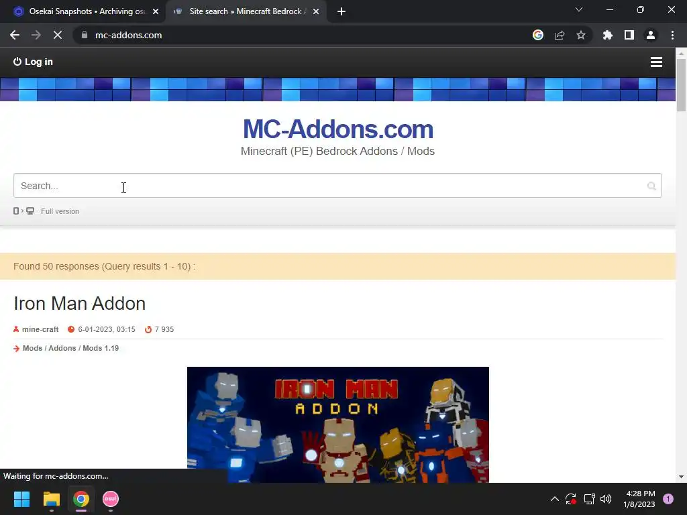Click the padlock site info icon
The width and height of the screenshot is (687, 515).
tap(85, 35)
